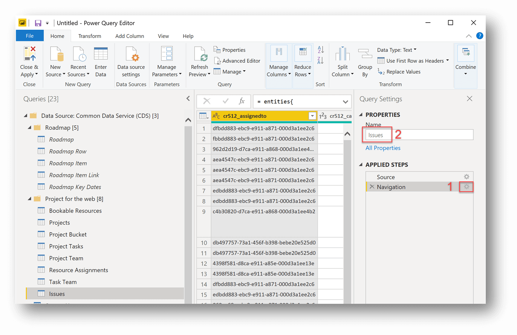Select cr512_assignedto column header

click(264, 116)
